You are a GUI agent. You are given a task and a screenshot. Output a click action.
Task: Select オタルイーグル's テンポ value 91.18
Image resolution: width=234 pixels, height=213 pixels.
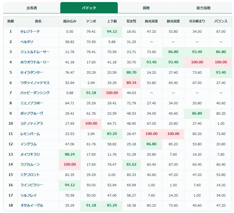point(91,205)
